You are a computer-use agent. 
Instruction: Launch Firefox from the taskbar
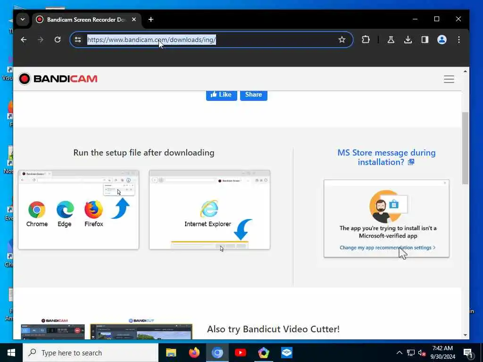[194, 353]
